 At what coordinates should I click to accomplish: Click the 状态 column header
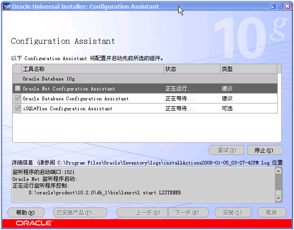(x=192, y=69)
